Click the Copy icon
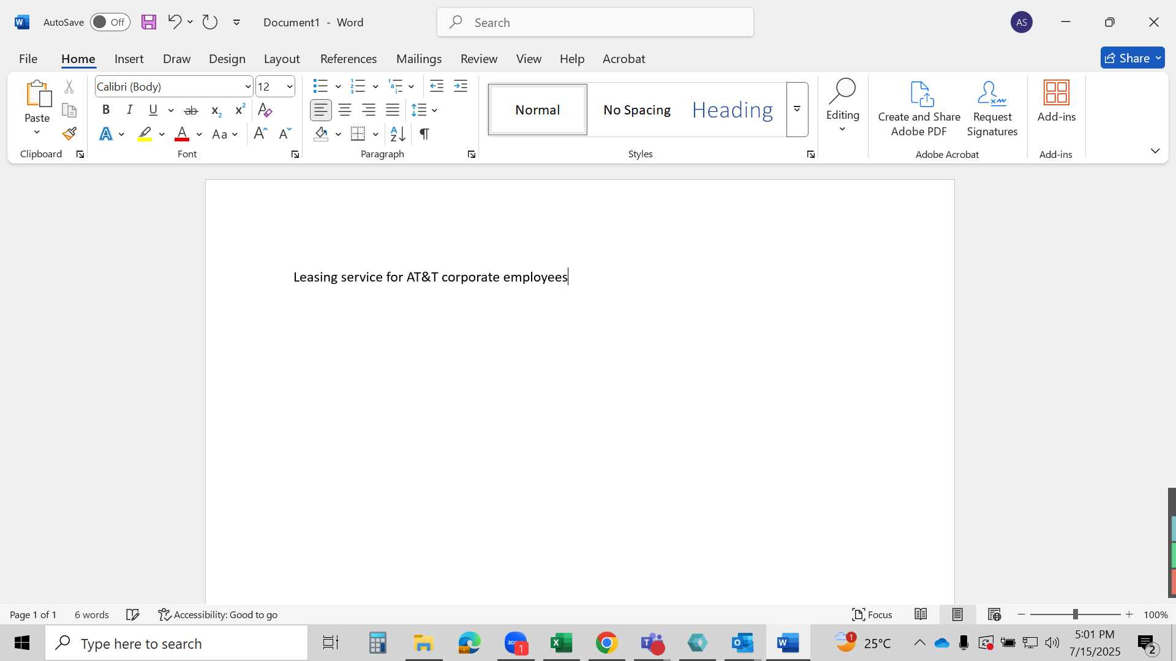 pos(69,111)
